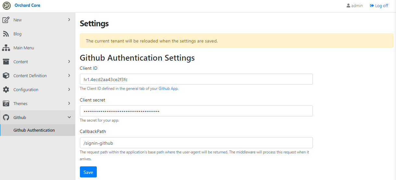Select the Github menu item

(x=37, y=117)
